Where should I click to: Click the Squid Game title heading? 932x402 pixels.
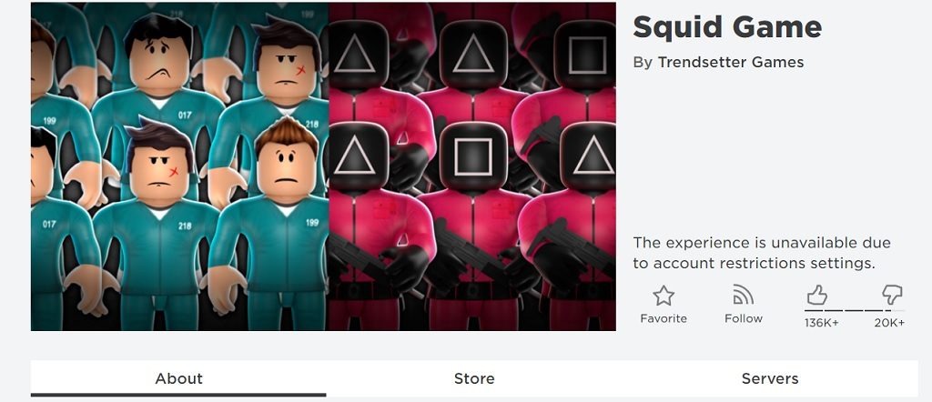(727, 26)
